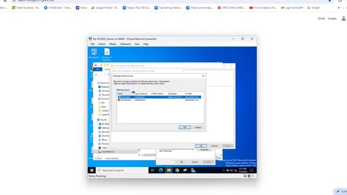
Task: Click the network icon in VM tray
Action: tap(232, 170)
